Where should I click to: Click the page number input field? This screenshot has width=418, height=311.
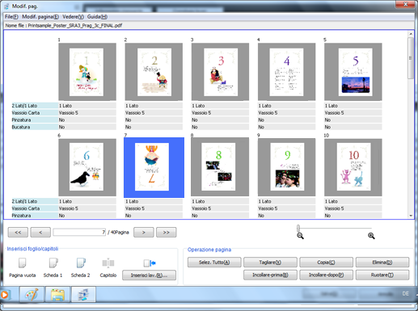pyautogui.click(x=79, y=232)
